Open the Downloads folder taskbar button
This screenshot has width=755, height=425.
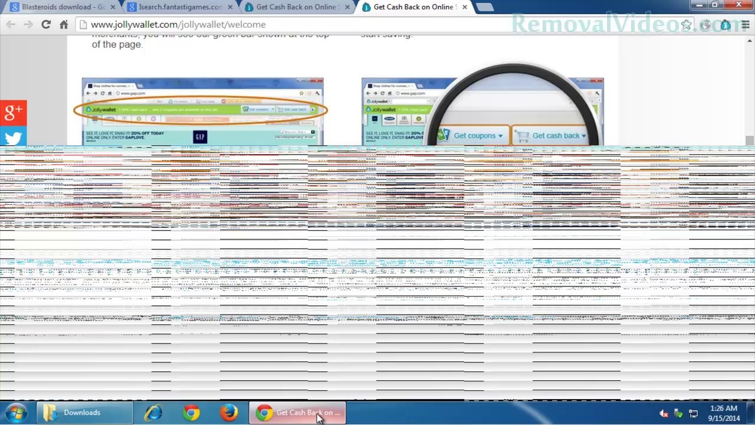pyautogui.click(x=85, y=413)
